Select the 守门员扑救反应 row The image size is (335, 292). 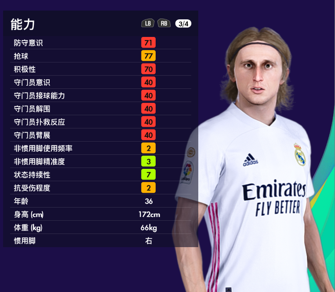click(101, 122)
